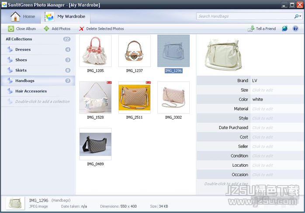The height and width of the screenshot is (213, 305).
Task: Click the Home house icon
Action: 15,17
